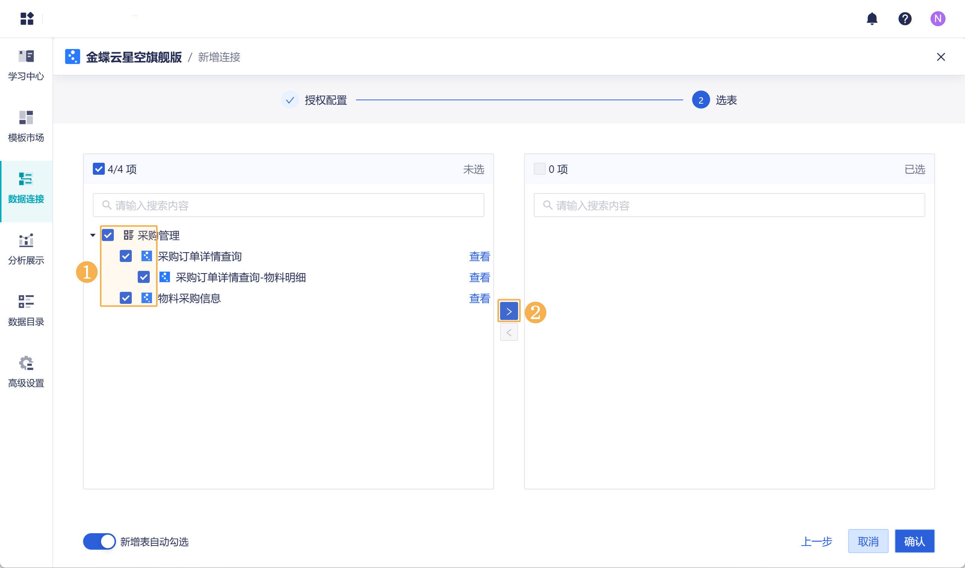The image size is (965, 568).
Task: Focus the left panel search input
Action: tap(288, 205)
